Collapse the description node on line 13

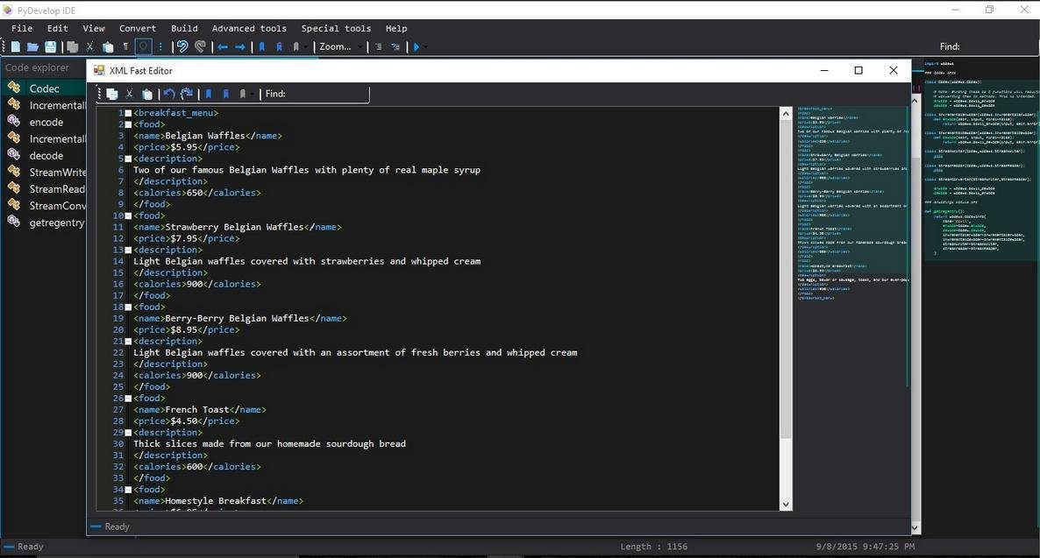click(x=129, y=250)
